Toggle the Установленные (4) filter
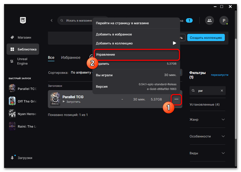 pos(204,104)
